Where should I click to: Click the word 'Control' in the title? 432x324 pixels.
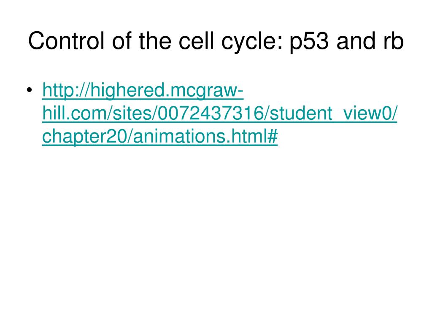(x=66, y=41)
